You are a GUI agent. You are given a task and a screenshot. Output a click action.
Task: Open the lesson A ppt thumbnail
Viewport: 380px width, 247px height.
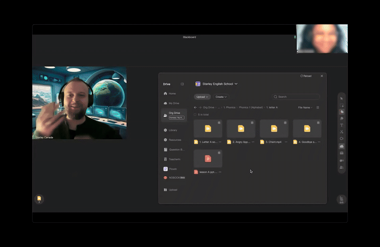pos(208,159)
